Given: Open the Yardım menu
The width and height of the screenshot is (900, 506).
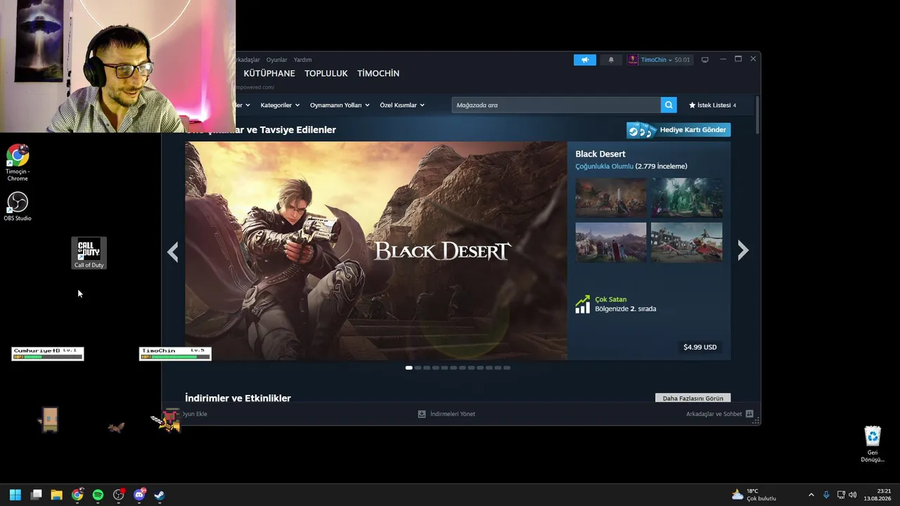Looking at the screenshot, I should [302, 60].
